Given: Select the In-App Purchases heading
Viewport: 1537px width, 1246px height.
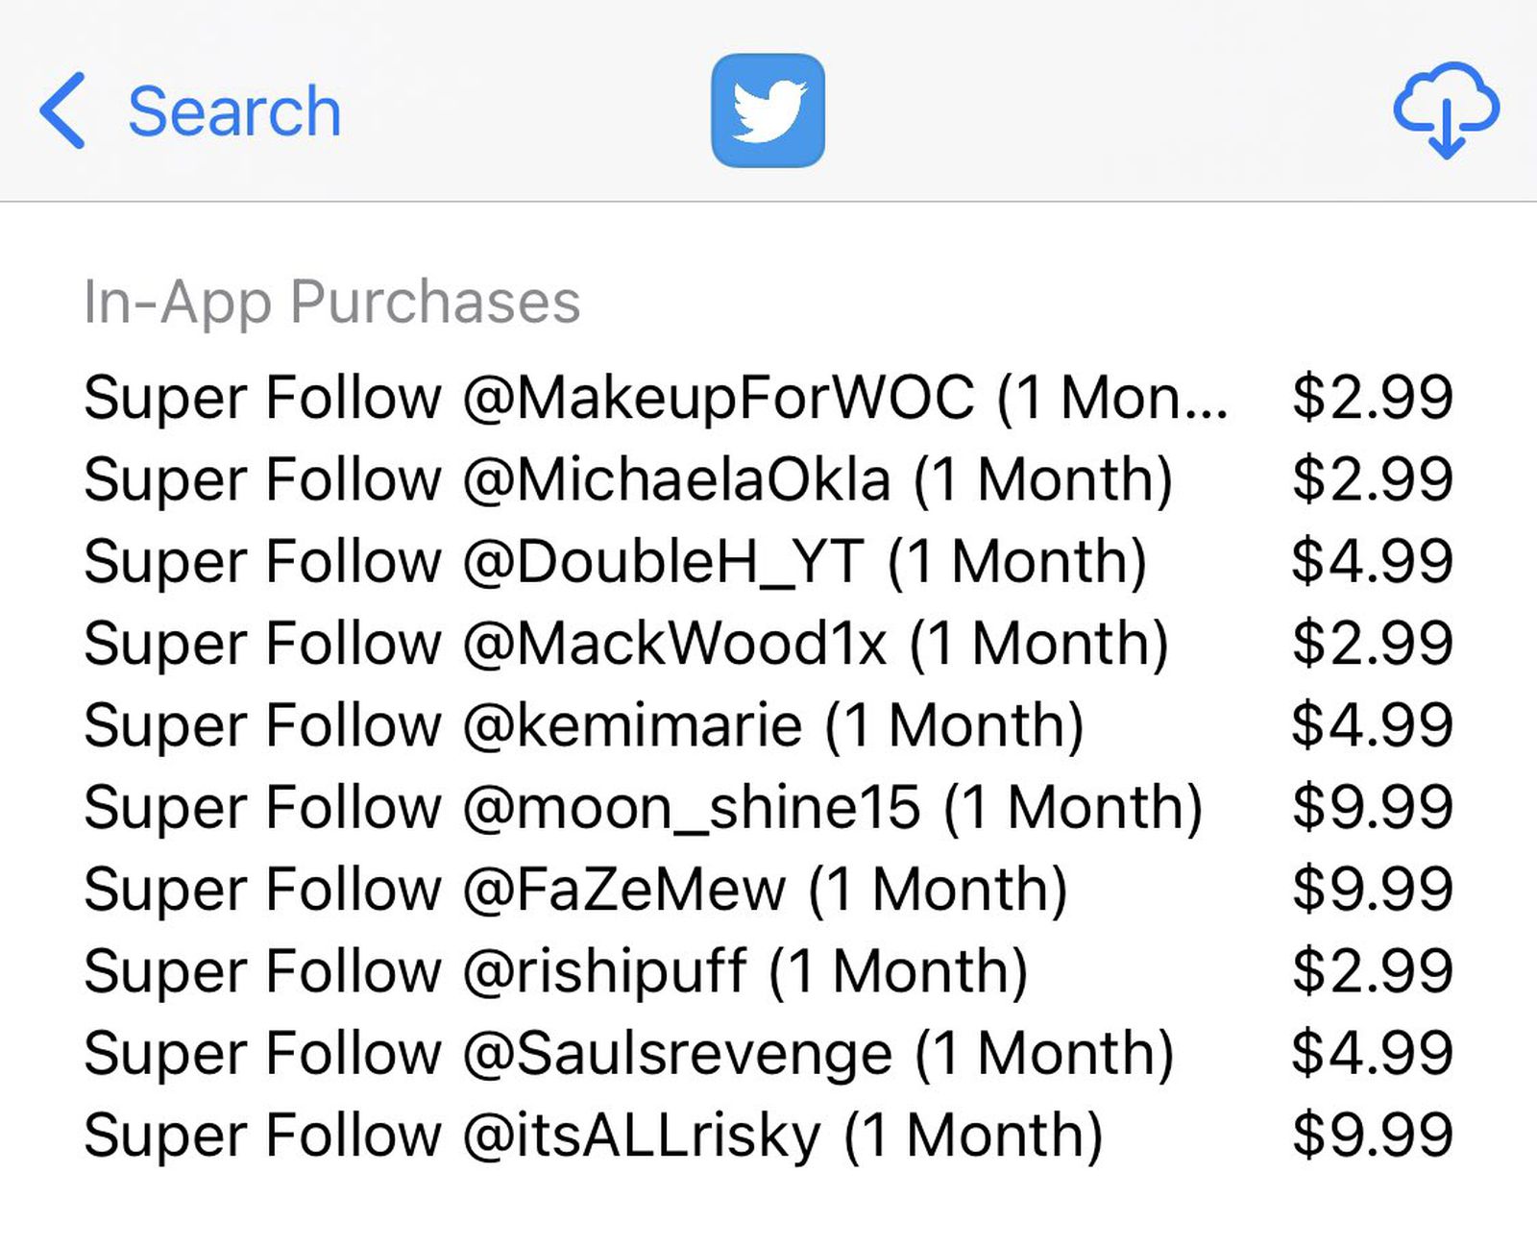Looking at the screenshot, I should click(331, 302).
